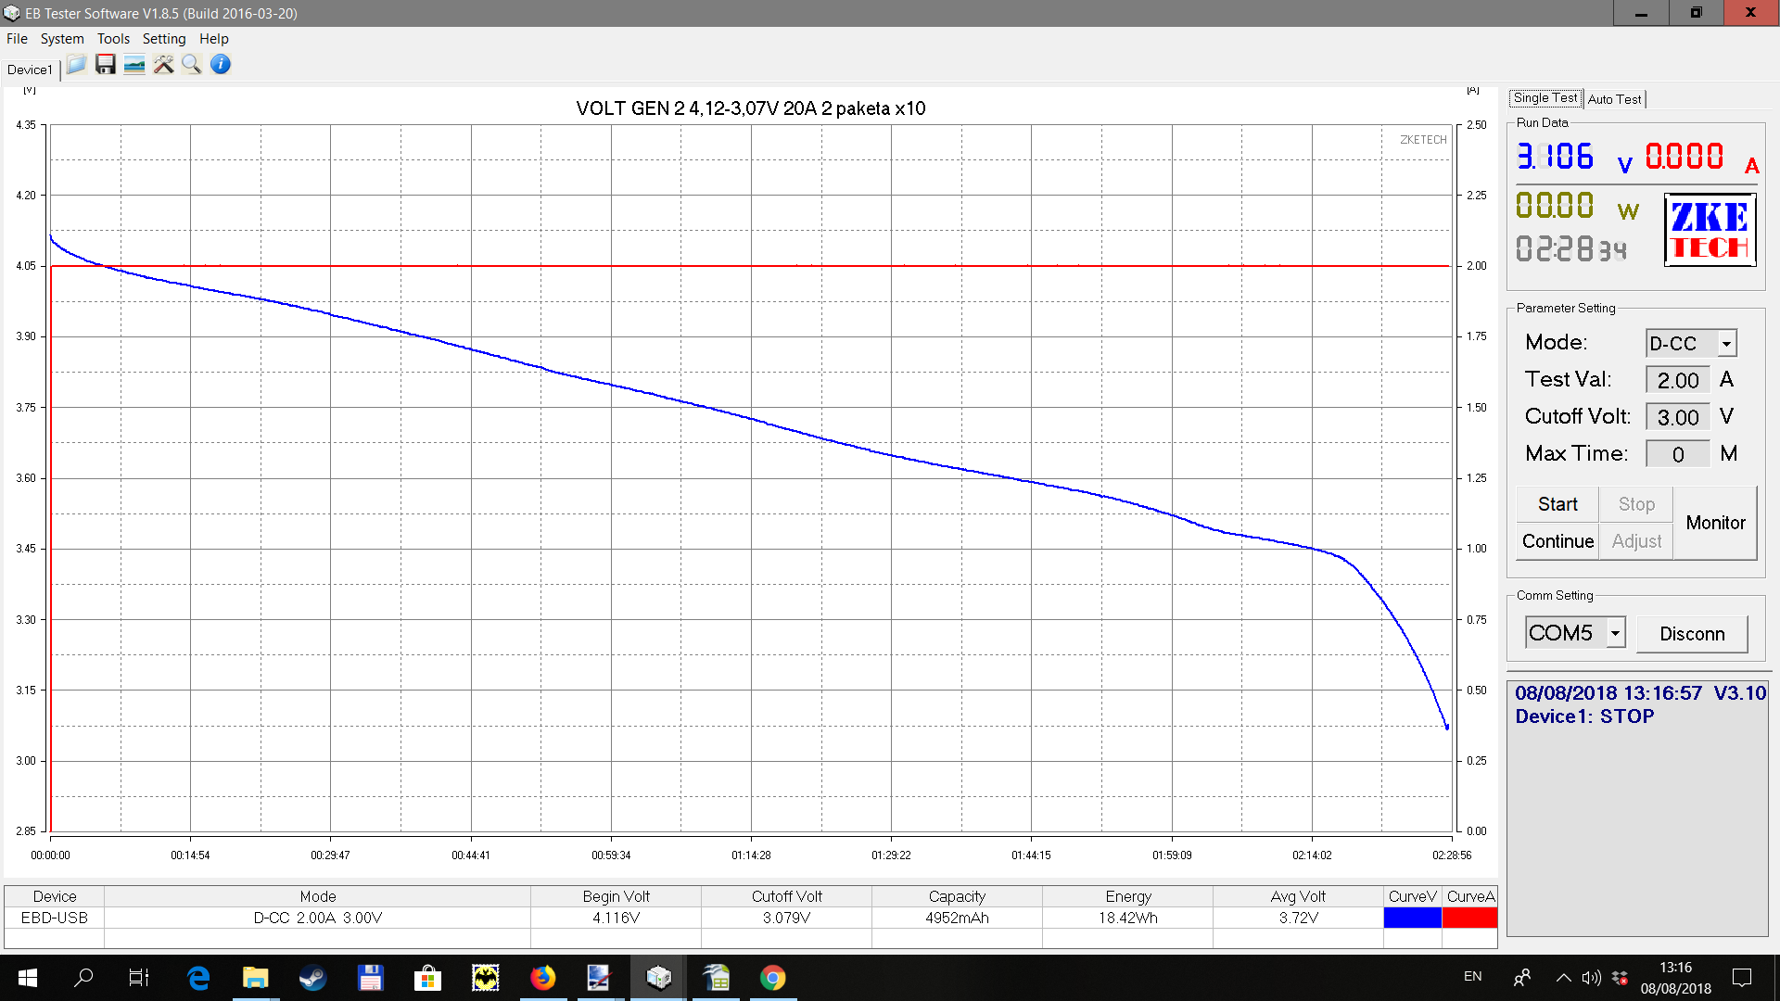Click the blue CurveV color swatch
The height and width of the screenshot is (1001, 1780).
pyautogui.click(x=1412, y=918)
